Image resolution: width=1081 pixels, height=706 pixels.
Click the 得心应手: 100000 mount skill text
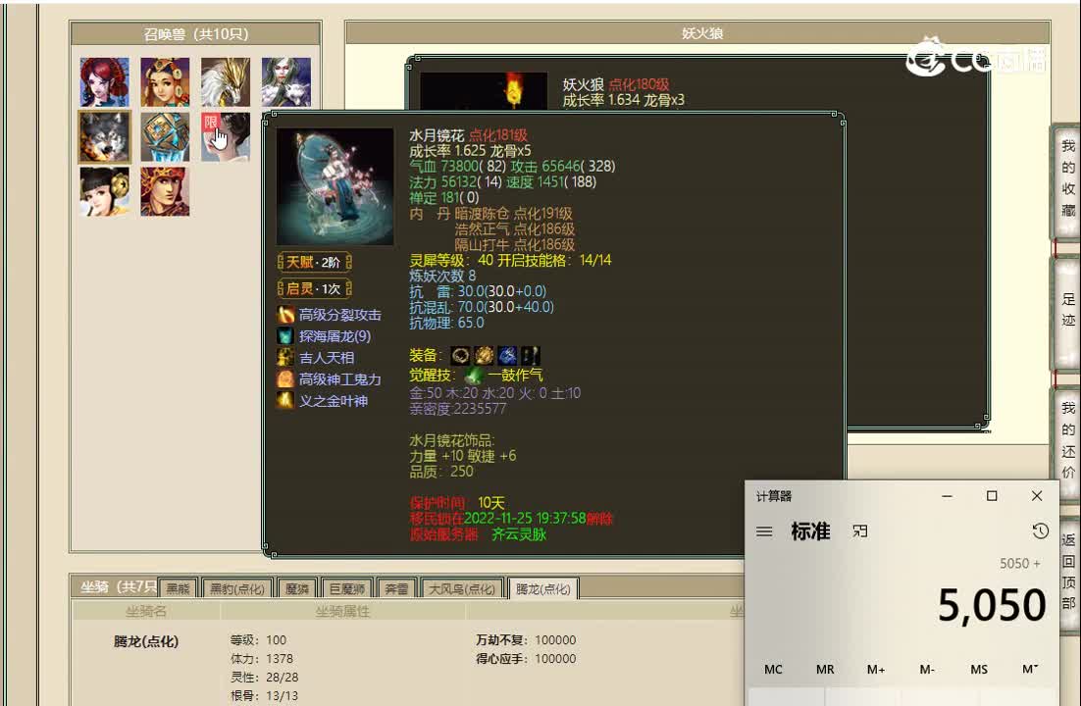coord(526,658)
